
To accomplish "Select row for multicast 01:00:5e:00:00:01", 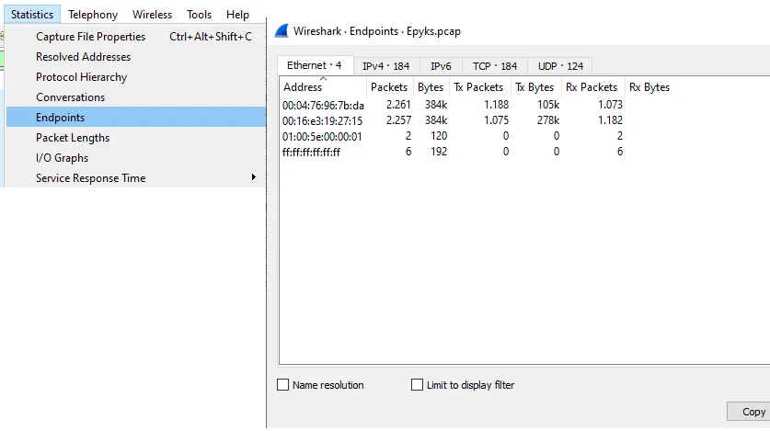I will coord(524,136).
